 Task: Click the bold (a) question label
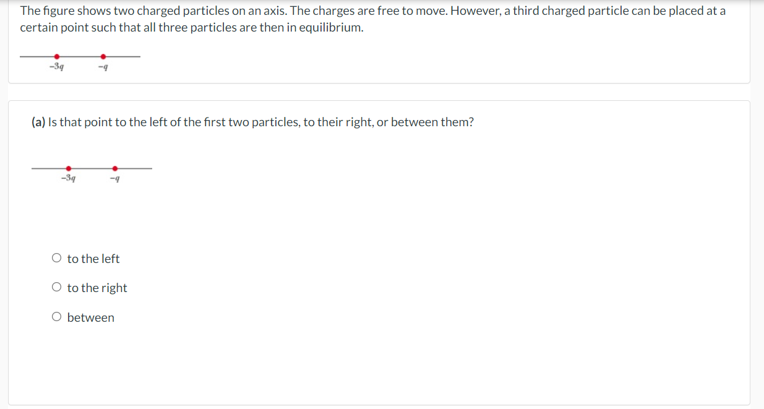pos(37,122)
